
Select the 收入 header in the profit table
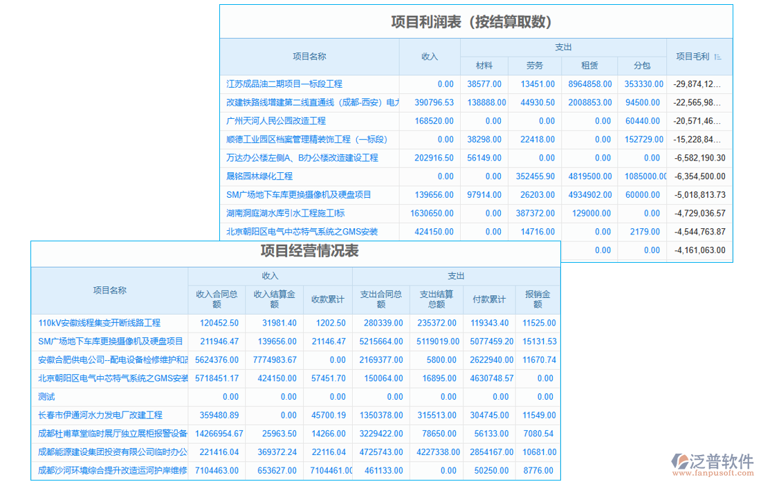pyautogui.click(x=430, y=57)
